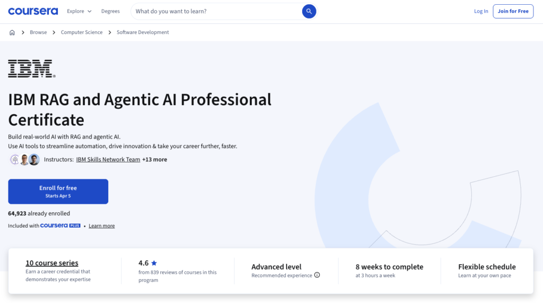Click the 'Flexible schedule' text

(x=487, y=266)
